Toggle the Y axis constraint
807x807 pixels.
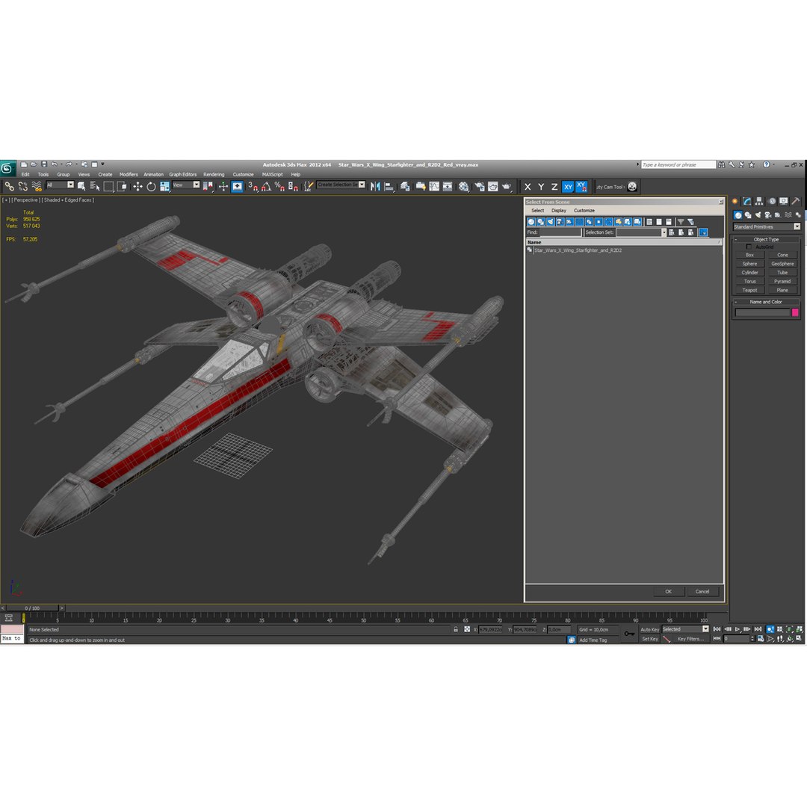tap(541, 187)
